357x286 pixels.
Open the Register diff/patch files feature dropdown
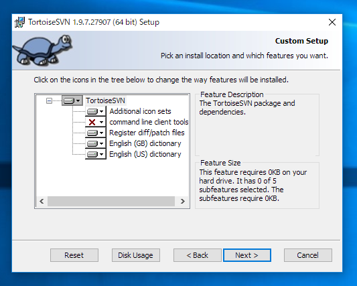(x=95, y=133)
